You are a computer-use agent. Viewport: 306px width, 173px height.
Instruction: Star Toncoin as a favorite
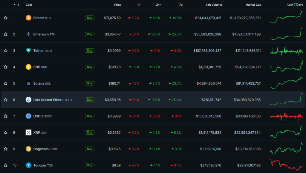tap(5, 165)
